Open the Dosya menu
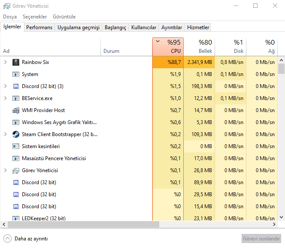Screen dimensions: 285x249 coord(10,17)
